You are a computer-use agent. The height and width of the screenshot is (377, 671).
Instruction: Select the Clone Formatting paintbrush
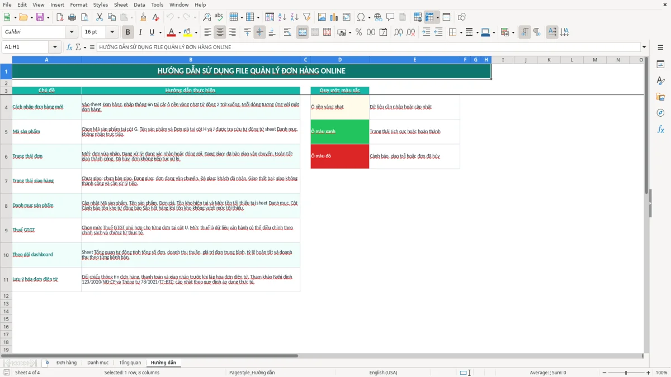coord(144,17)
